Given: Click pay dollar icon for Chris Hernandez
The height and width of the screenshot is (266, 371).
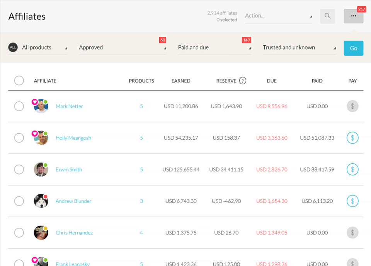Looking at the screenshot, I should point(352,233).
